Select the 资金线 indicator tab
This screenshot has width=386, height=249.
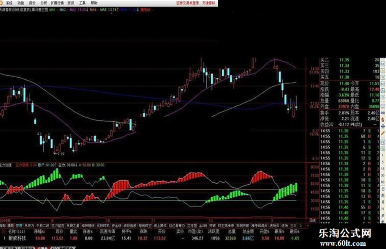pos(116,226)
